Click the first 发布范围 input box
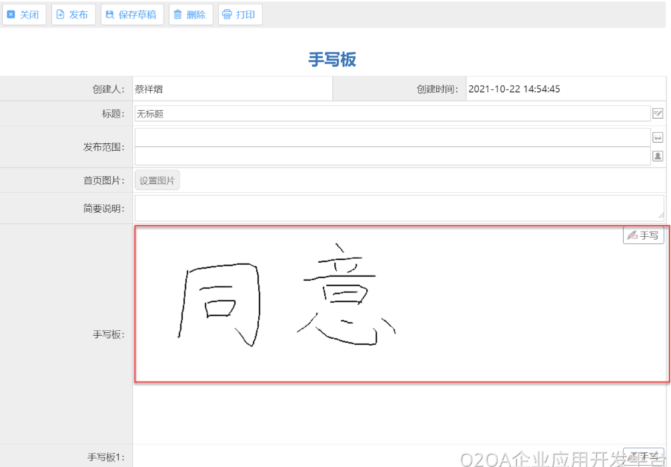Screen dimensions: 671x467 coord(392,137)
